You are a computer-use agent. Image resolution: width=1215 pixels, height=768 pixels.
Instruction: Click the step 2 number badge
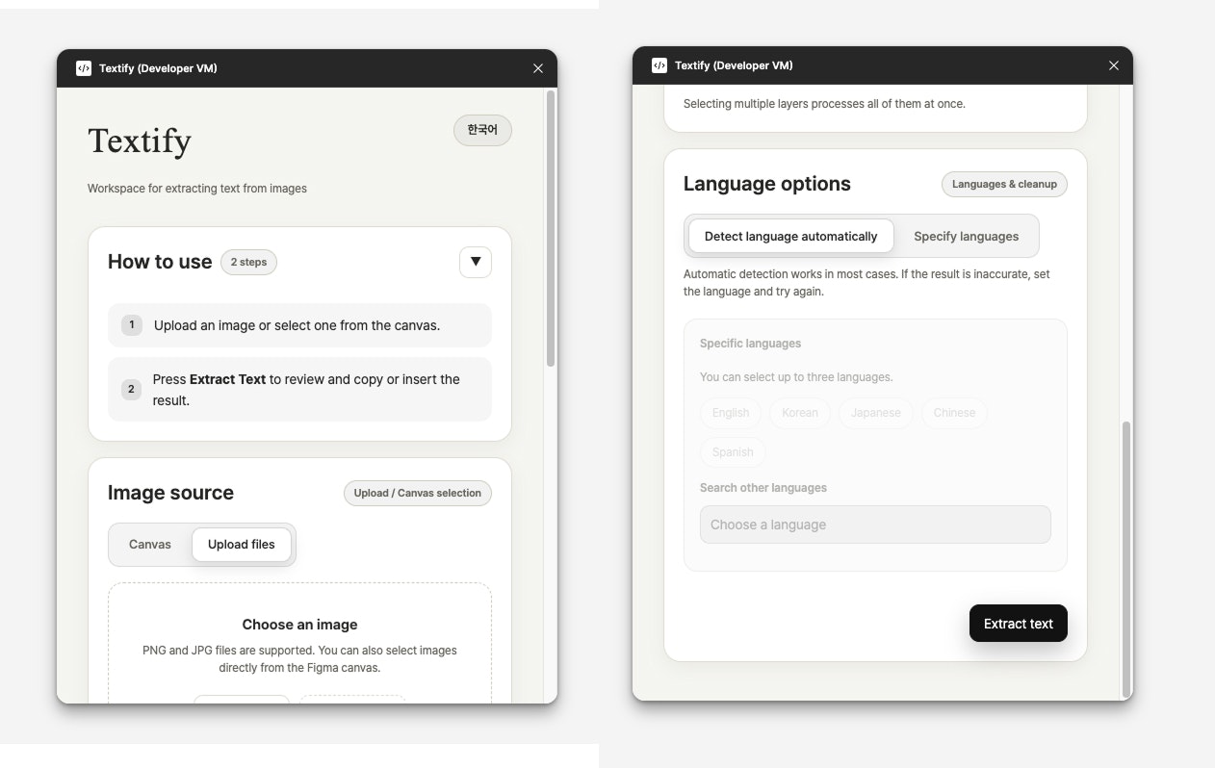pyautogui.click(x=131, y=389)
